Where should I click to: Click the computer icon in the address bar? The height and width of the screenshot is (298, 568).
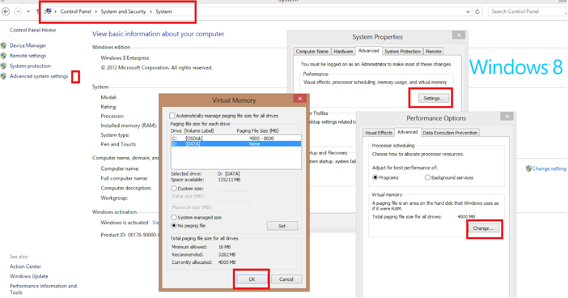click(48, 11)
